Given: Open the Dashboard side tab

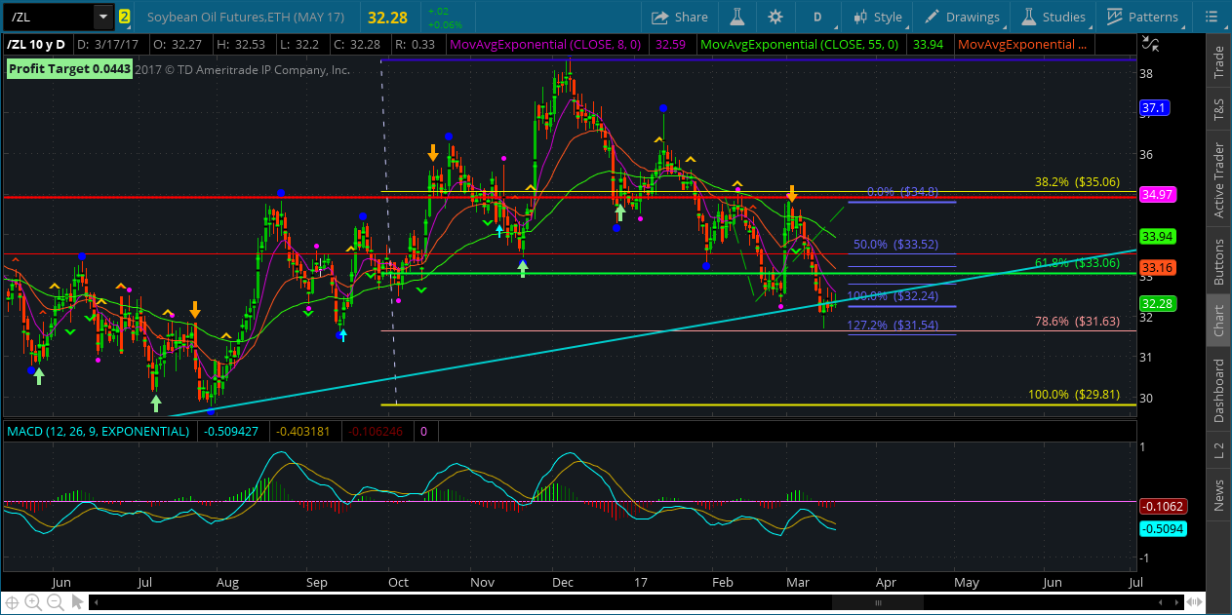Looking at the screenshot, I should pos(1218,391).
